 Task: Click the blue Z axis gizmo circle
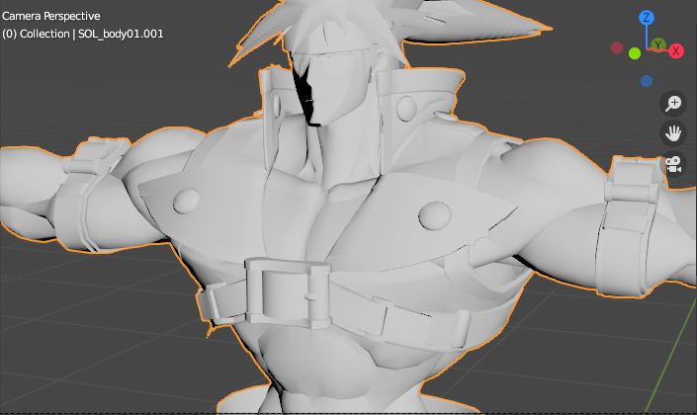coord(647,18)
